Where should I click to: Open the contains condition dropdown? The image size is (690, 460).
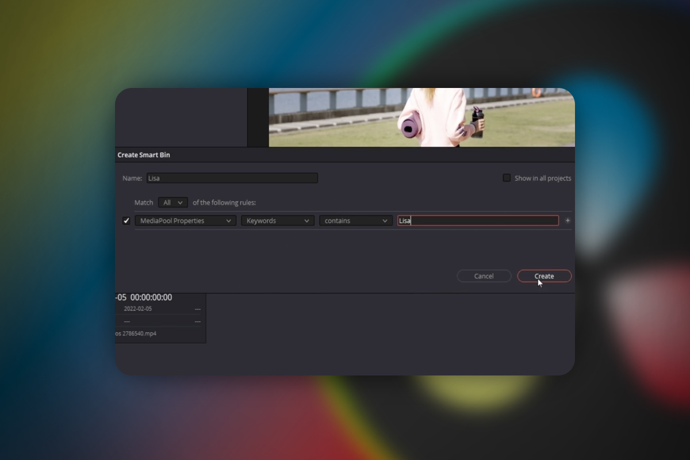tap(356, 221)
